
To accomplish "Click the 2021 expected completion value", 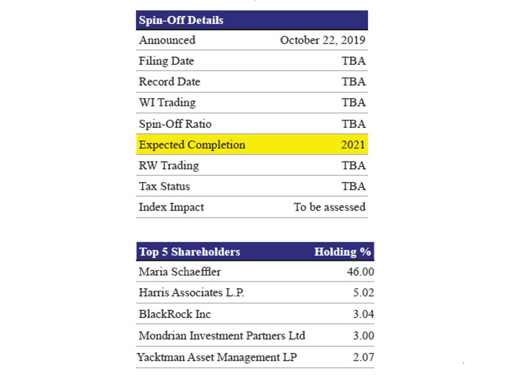I will [x=353, y=145].
